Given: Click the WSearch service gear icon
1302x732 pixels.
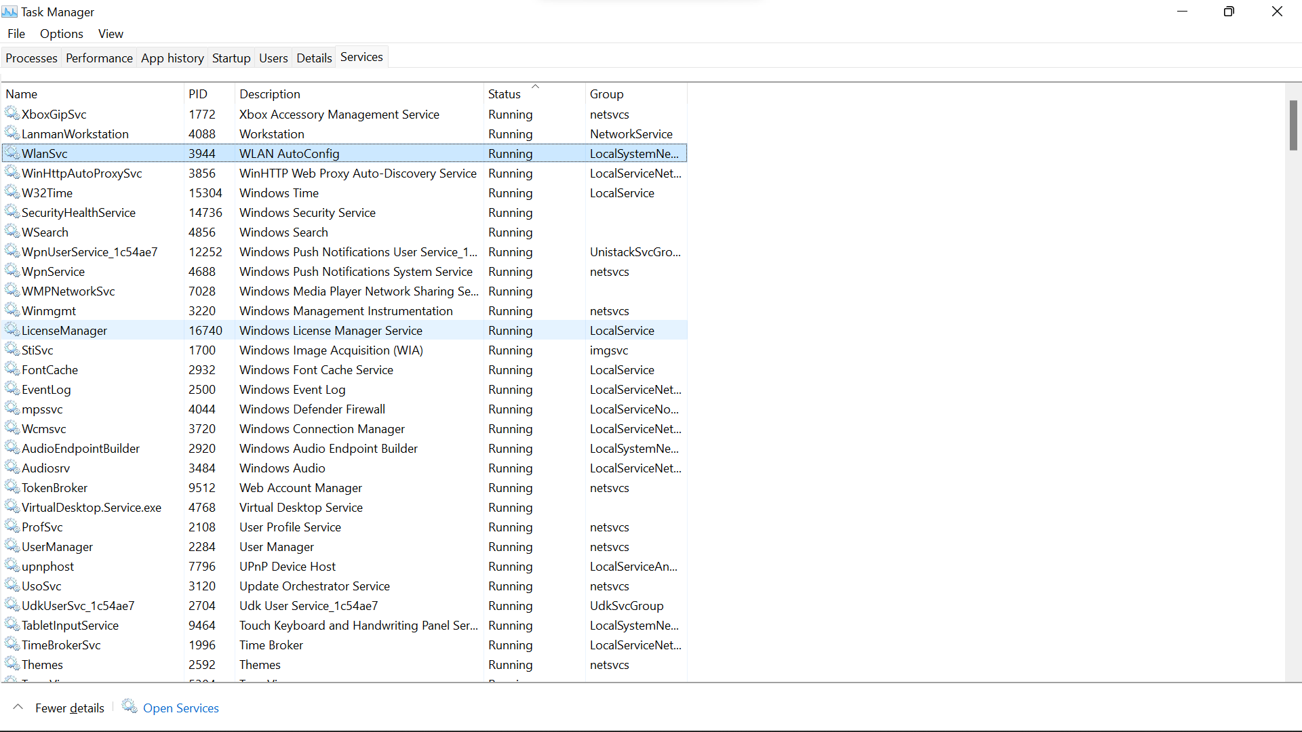Looking at the screenshot, I should (12, 232).
